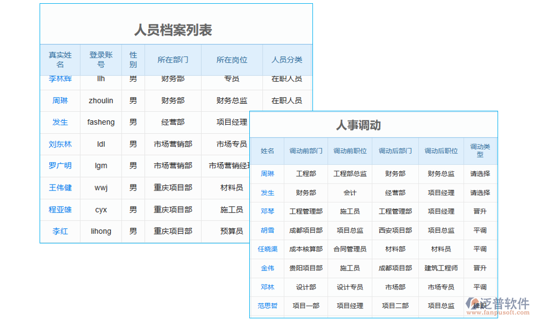Select 平调 type in 胡雪 row
This screenshot has width=535, height=321.
coord(480,230)
